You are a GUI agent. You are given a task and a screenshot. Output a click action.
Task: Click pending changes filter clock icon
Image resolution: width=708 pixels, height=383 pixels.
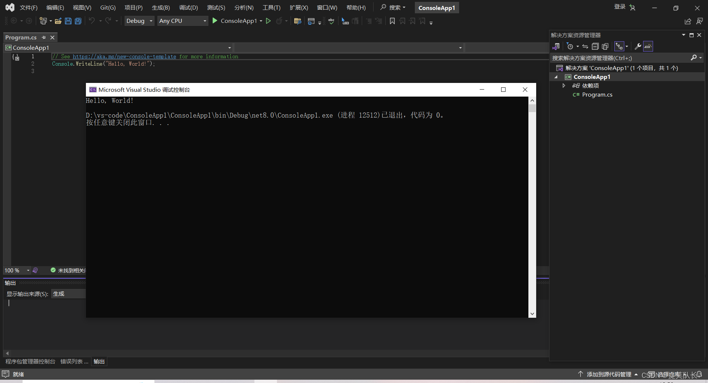(x=570, y=46)
